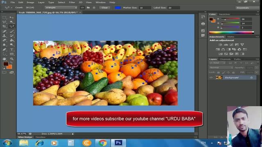Switch to the Swatches tab
Viewport: 262px width, 147px height.
pyautogui.click(x=224, y=14)
